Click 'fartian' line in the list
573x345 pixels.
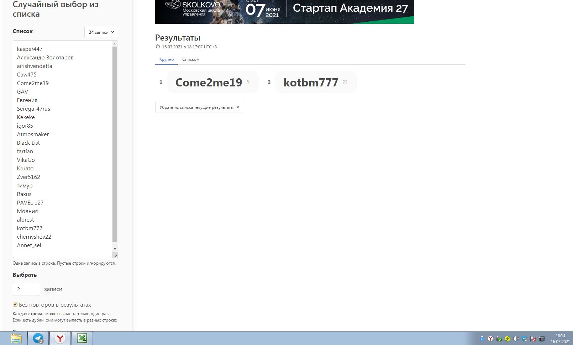[25, 152]
